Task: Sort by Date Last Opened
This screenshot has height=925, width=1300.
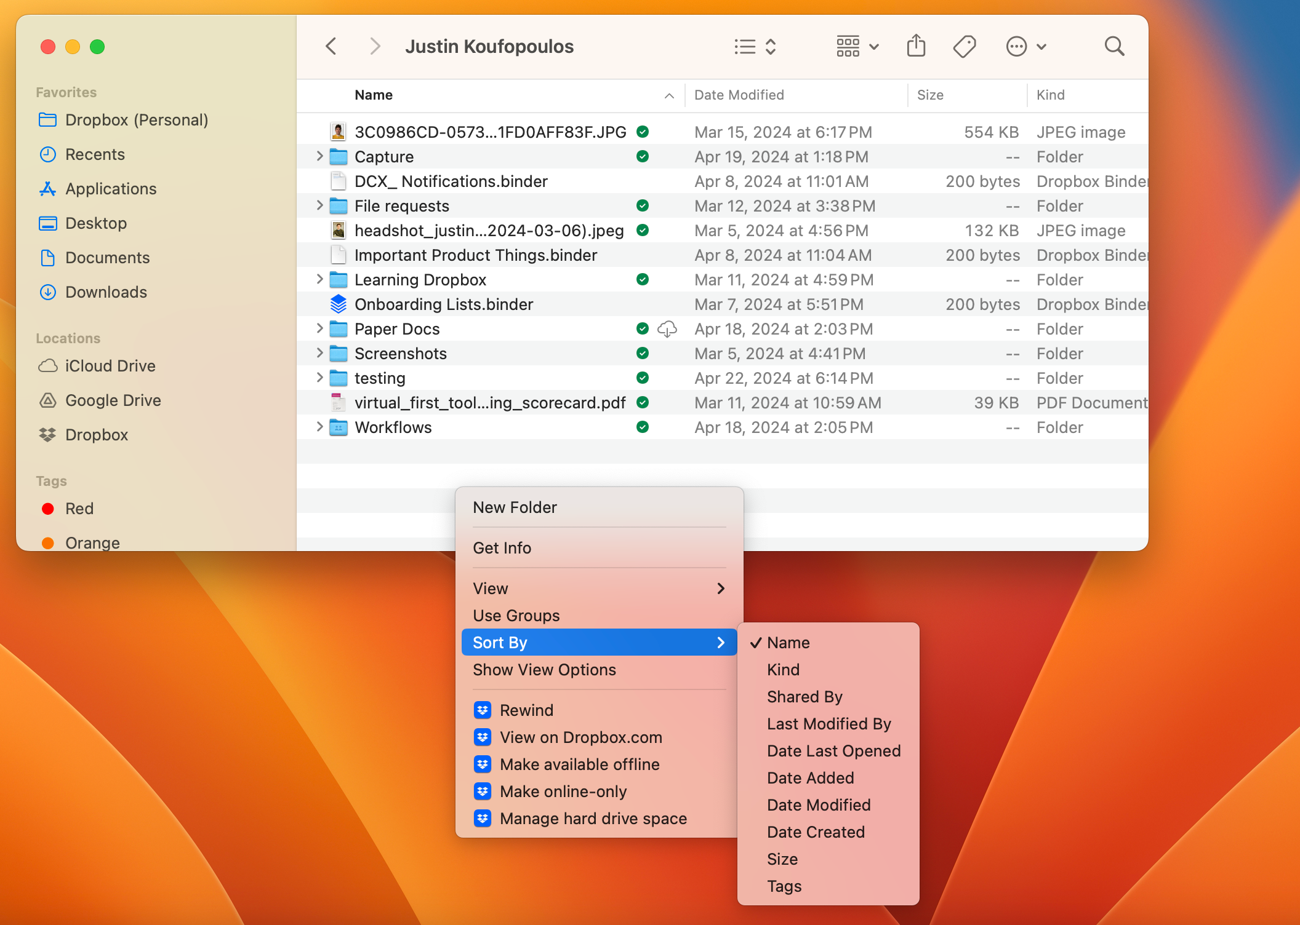Action: coord(828,751)
